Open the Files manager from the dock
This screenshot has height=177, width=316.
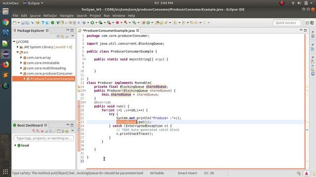(5, 11)
